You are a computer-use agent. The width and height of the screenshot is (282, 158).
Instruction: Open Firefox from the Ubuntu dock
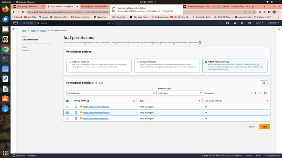(5, 9)
